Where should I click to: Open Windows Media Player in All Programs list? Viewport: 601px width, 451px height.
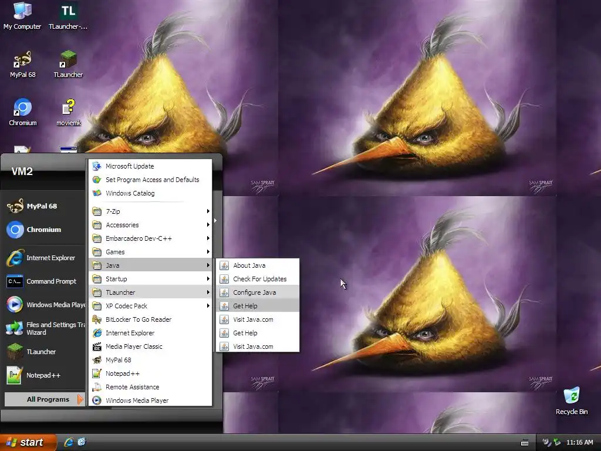(x=150, y=400)
